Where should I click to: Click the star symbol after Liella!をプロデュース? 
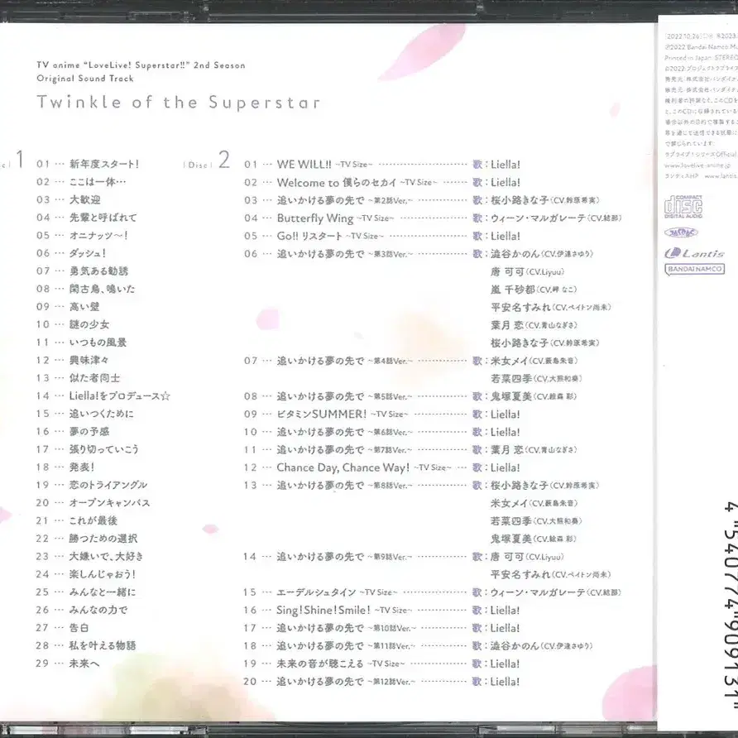165,396
